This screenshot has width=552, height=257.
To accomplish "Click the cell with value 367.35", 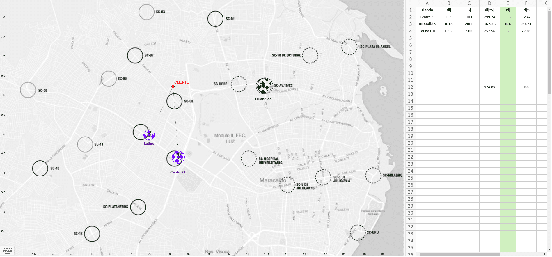I will [x=489, y=24].
